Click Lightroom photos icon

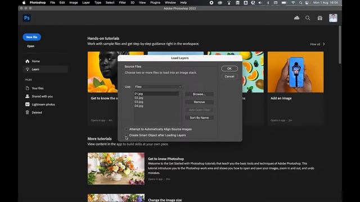click(x=28, y=104)
